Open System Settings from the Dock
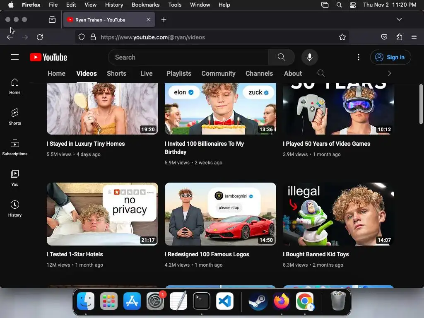424x318 pixels. (155, 301)
